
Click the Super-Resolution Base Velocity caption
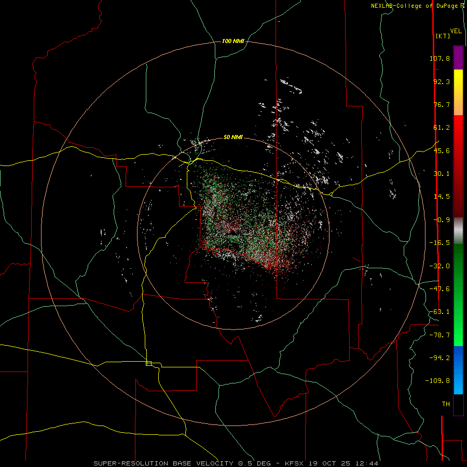tap(236, 463)
